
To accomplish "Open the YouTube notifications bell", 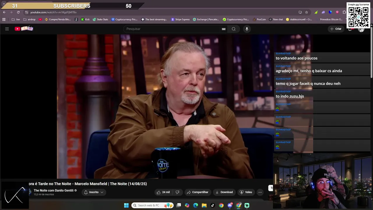I will click(350, 29).
